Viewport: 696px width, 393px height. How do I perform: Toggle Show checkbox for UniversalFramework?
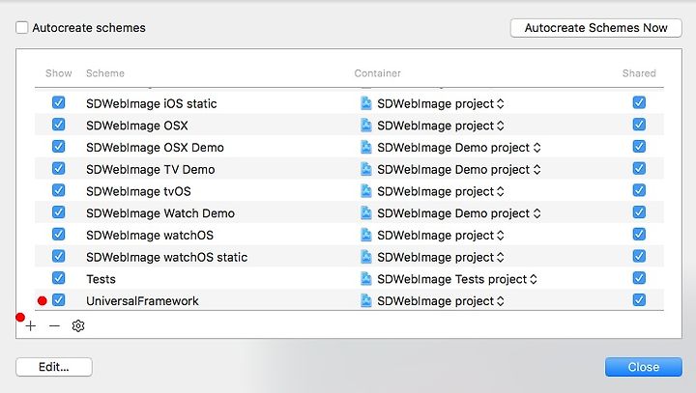pyautogui.click(x=59, y=300)
